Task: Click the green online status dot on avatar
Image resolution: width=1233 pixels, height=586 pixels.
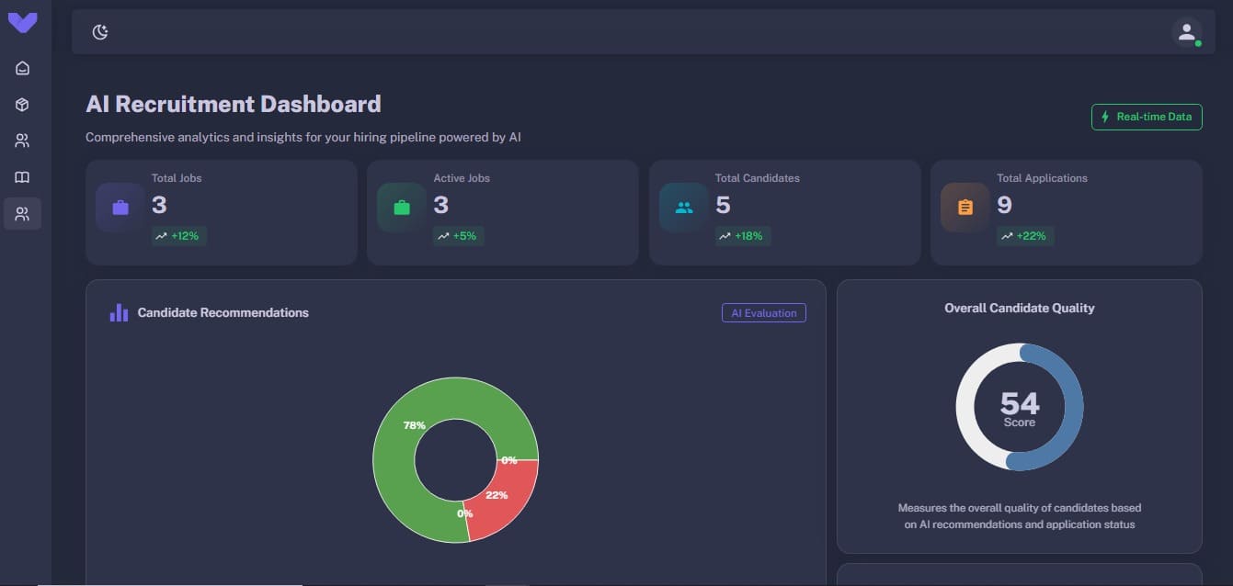Action: coord(1197,40)
